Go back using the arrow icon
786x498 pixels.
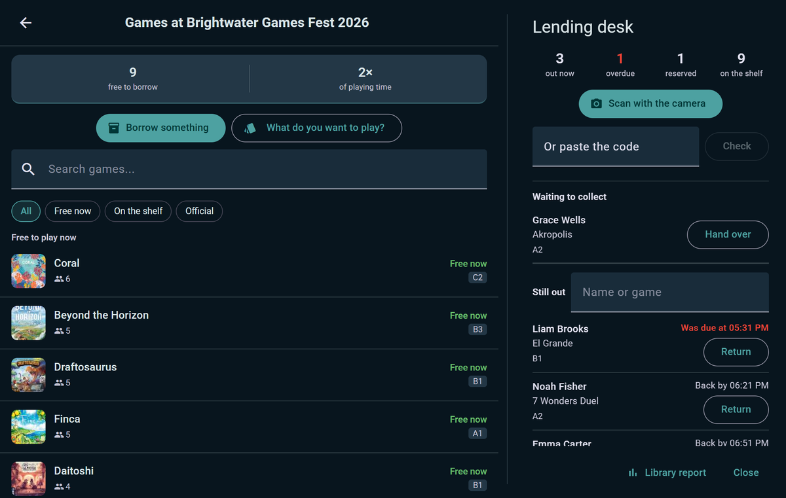point(26,23)
